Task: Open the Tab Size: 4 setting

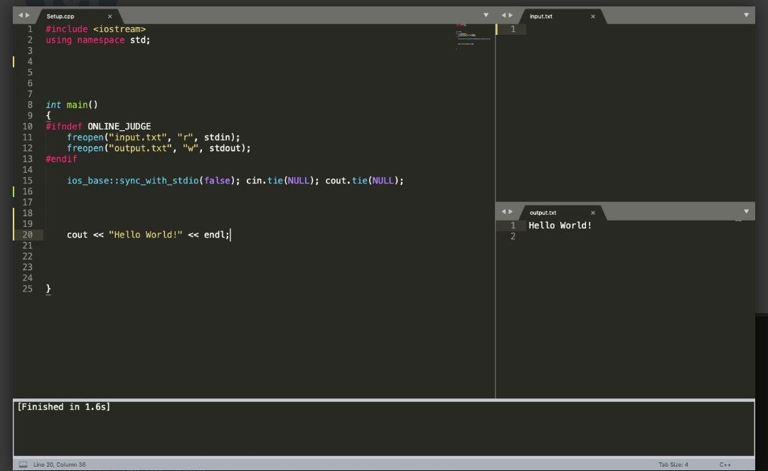Action: [673, 465]
